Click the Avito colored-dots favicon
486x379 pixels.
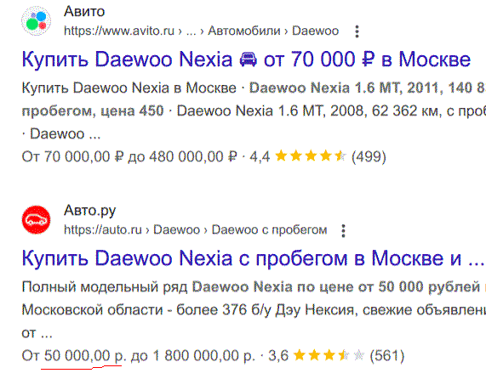click(36, 20)
